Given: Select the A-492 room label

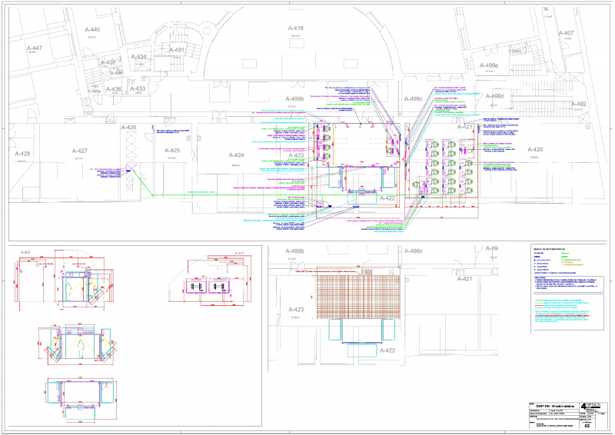Looking at the screenshot, I should [579, 104].
